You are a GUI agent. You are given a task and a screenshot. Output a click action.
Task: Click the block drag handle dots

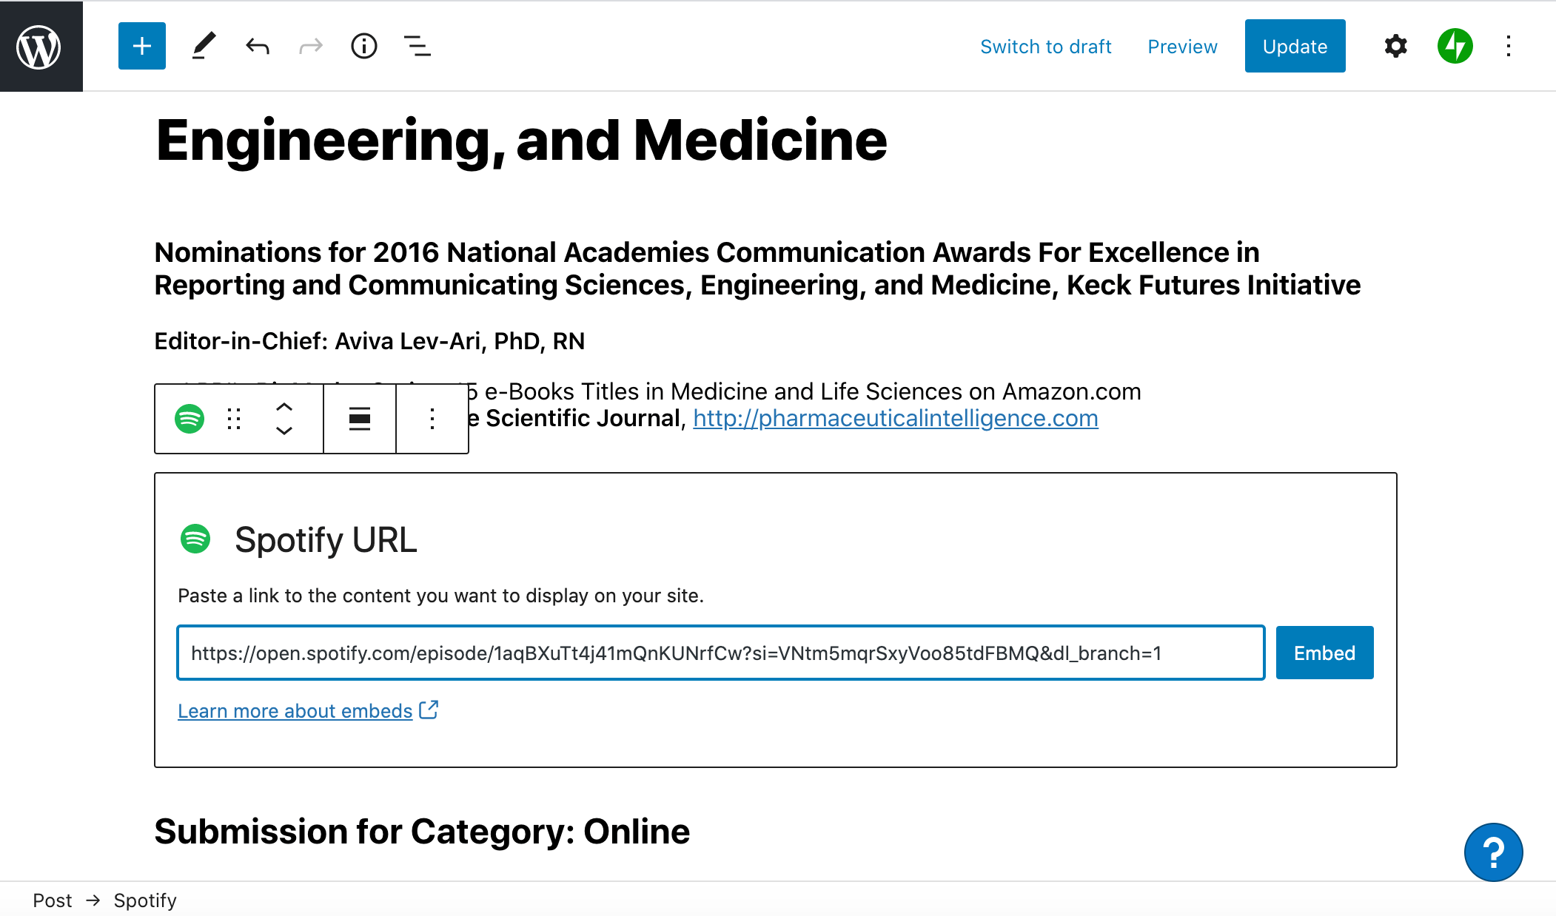[234, 419]
